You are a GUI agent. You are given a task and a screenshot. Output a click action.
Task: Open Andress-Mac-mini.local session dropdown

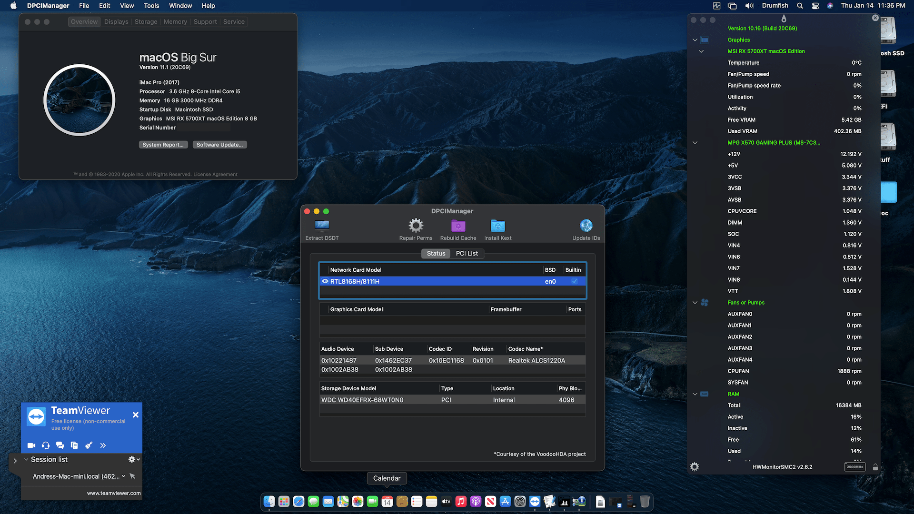tap(124, 476)
